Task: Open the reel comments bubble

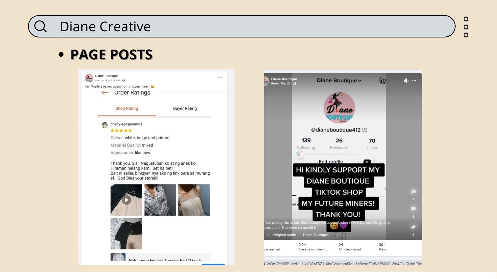Action: coord(413,209)
